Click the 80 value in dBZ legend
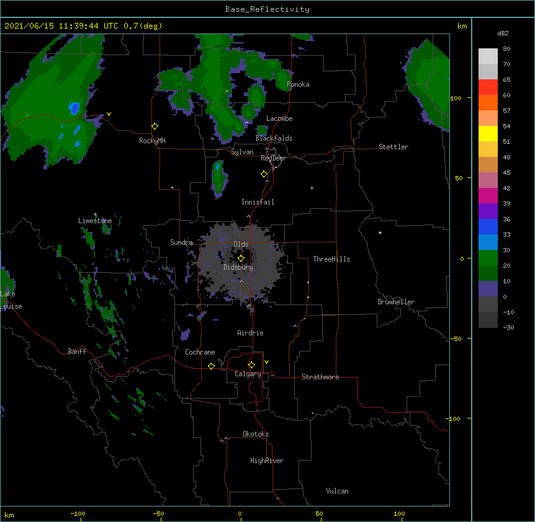 click(x=506, y=49)
